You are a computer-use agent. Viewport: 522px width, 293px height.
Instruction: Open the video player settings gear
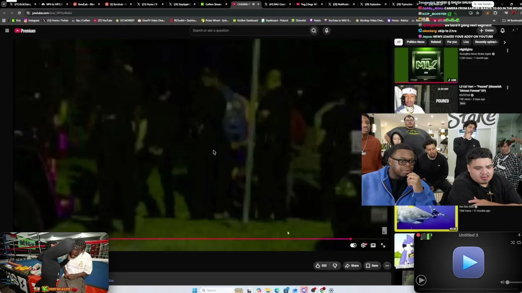363,245
